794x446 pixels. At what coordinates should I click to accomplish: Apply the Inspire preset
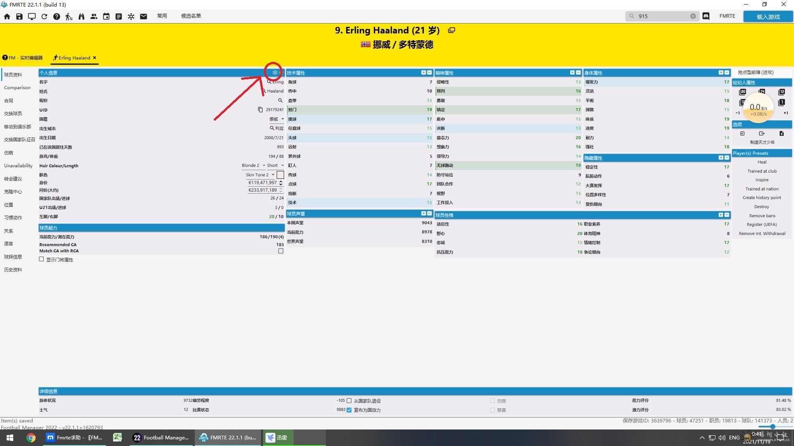[762, 180]
